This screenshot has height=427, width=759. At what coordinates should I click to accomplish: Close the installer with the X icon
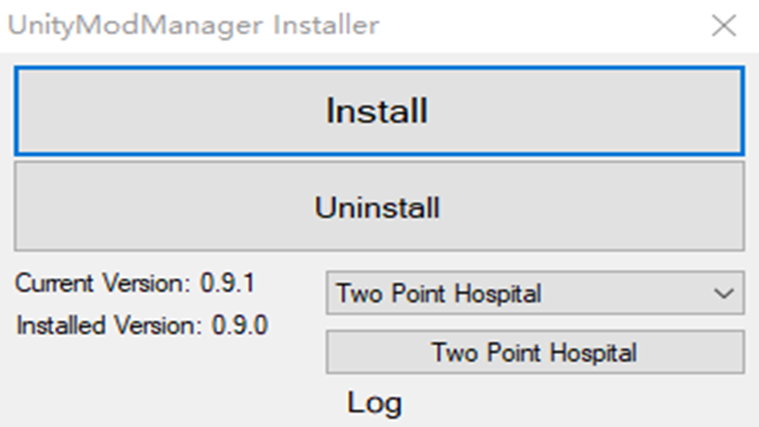tap(723, 26)
